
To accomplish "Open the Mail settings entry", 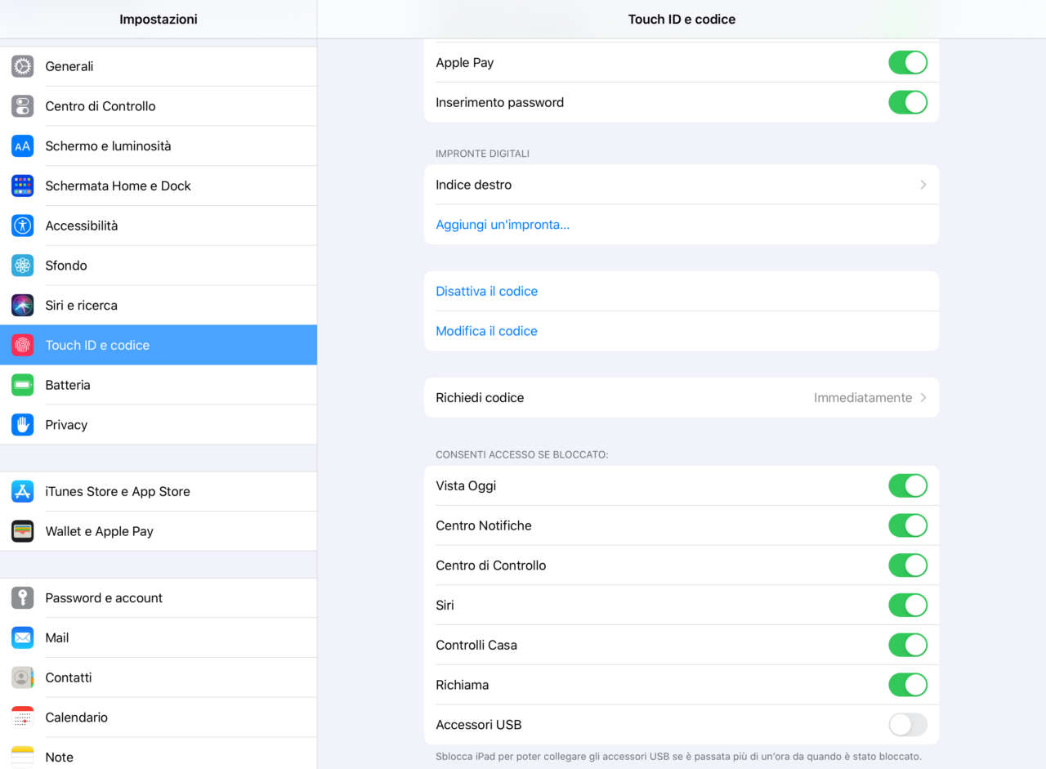I will pos(57,638).
